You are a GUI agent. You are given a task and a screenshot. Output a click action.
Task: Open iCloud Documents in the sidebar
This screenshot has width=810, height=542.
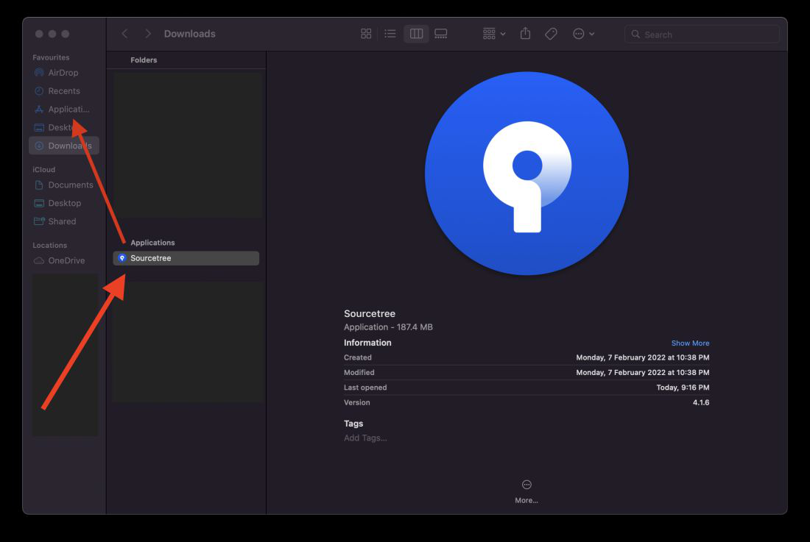[x=63, y=185]
